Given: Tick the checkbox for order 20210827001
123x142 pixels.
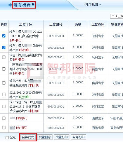Looking at the screenshot, I should point(4,57).
